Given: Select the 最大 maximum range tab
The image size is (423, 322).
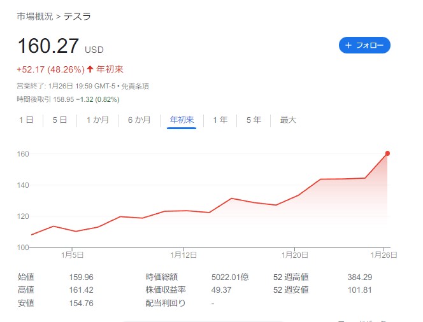Looking at the screenshot, I should [288, 120].
